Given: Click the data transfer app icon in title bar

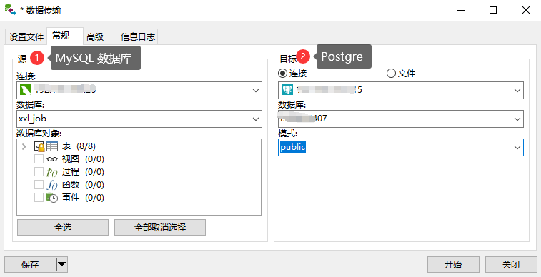Looking at the screenshot, I should [10, 10].
